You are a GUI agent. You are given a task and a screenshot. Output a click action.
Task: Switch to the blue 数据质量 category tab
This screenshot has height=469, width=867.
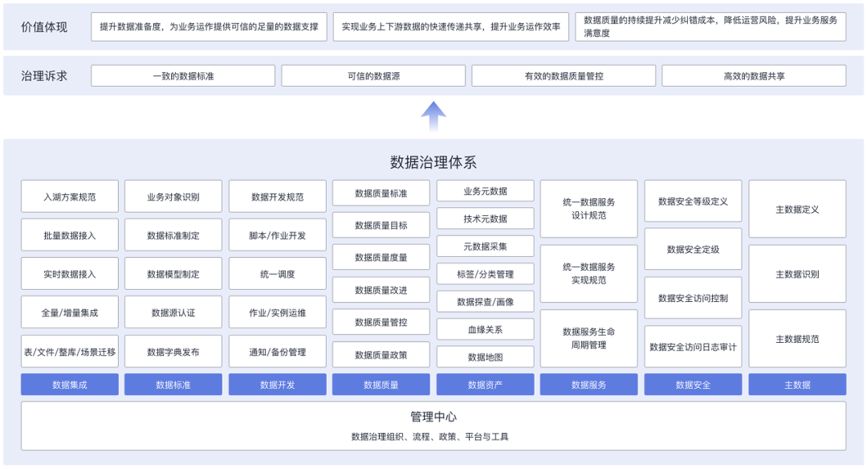[x=381, y=385]
